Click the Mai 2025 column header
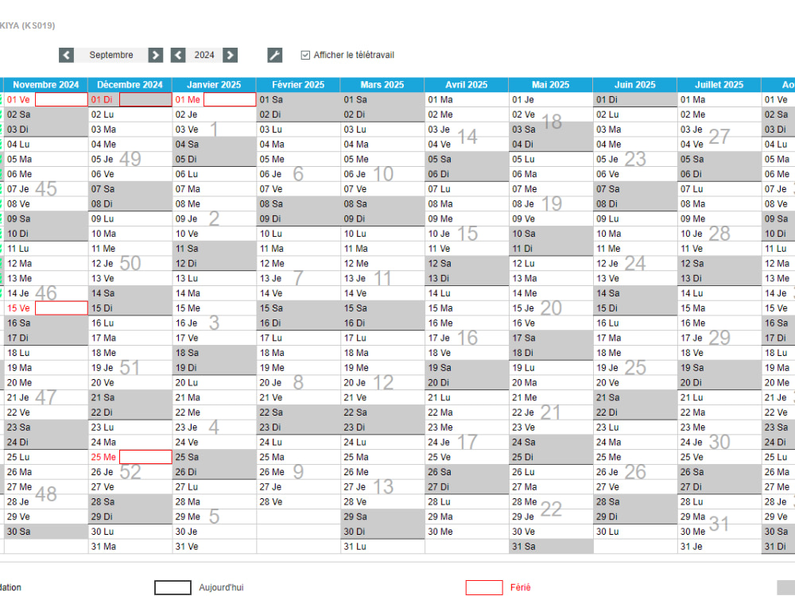This screenshot has height=596, width=795. coord(551,85)
